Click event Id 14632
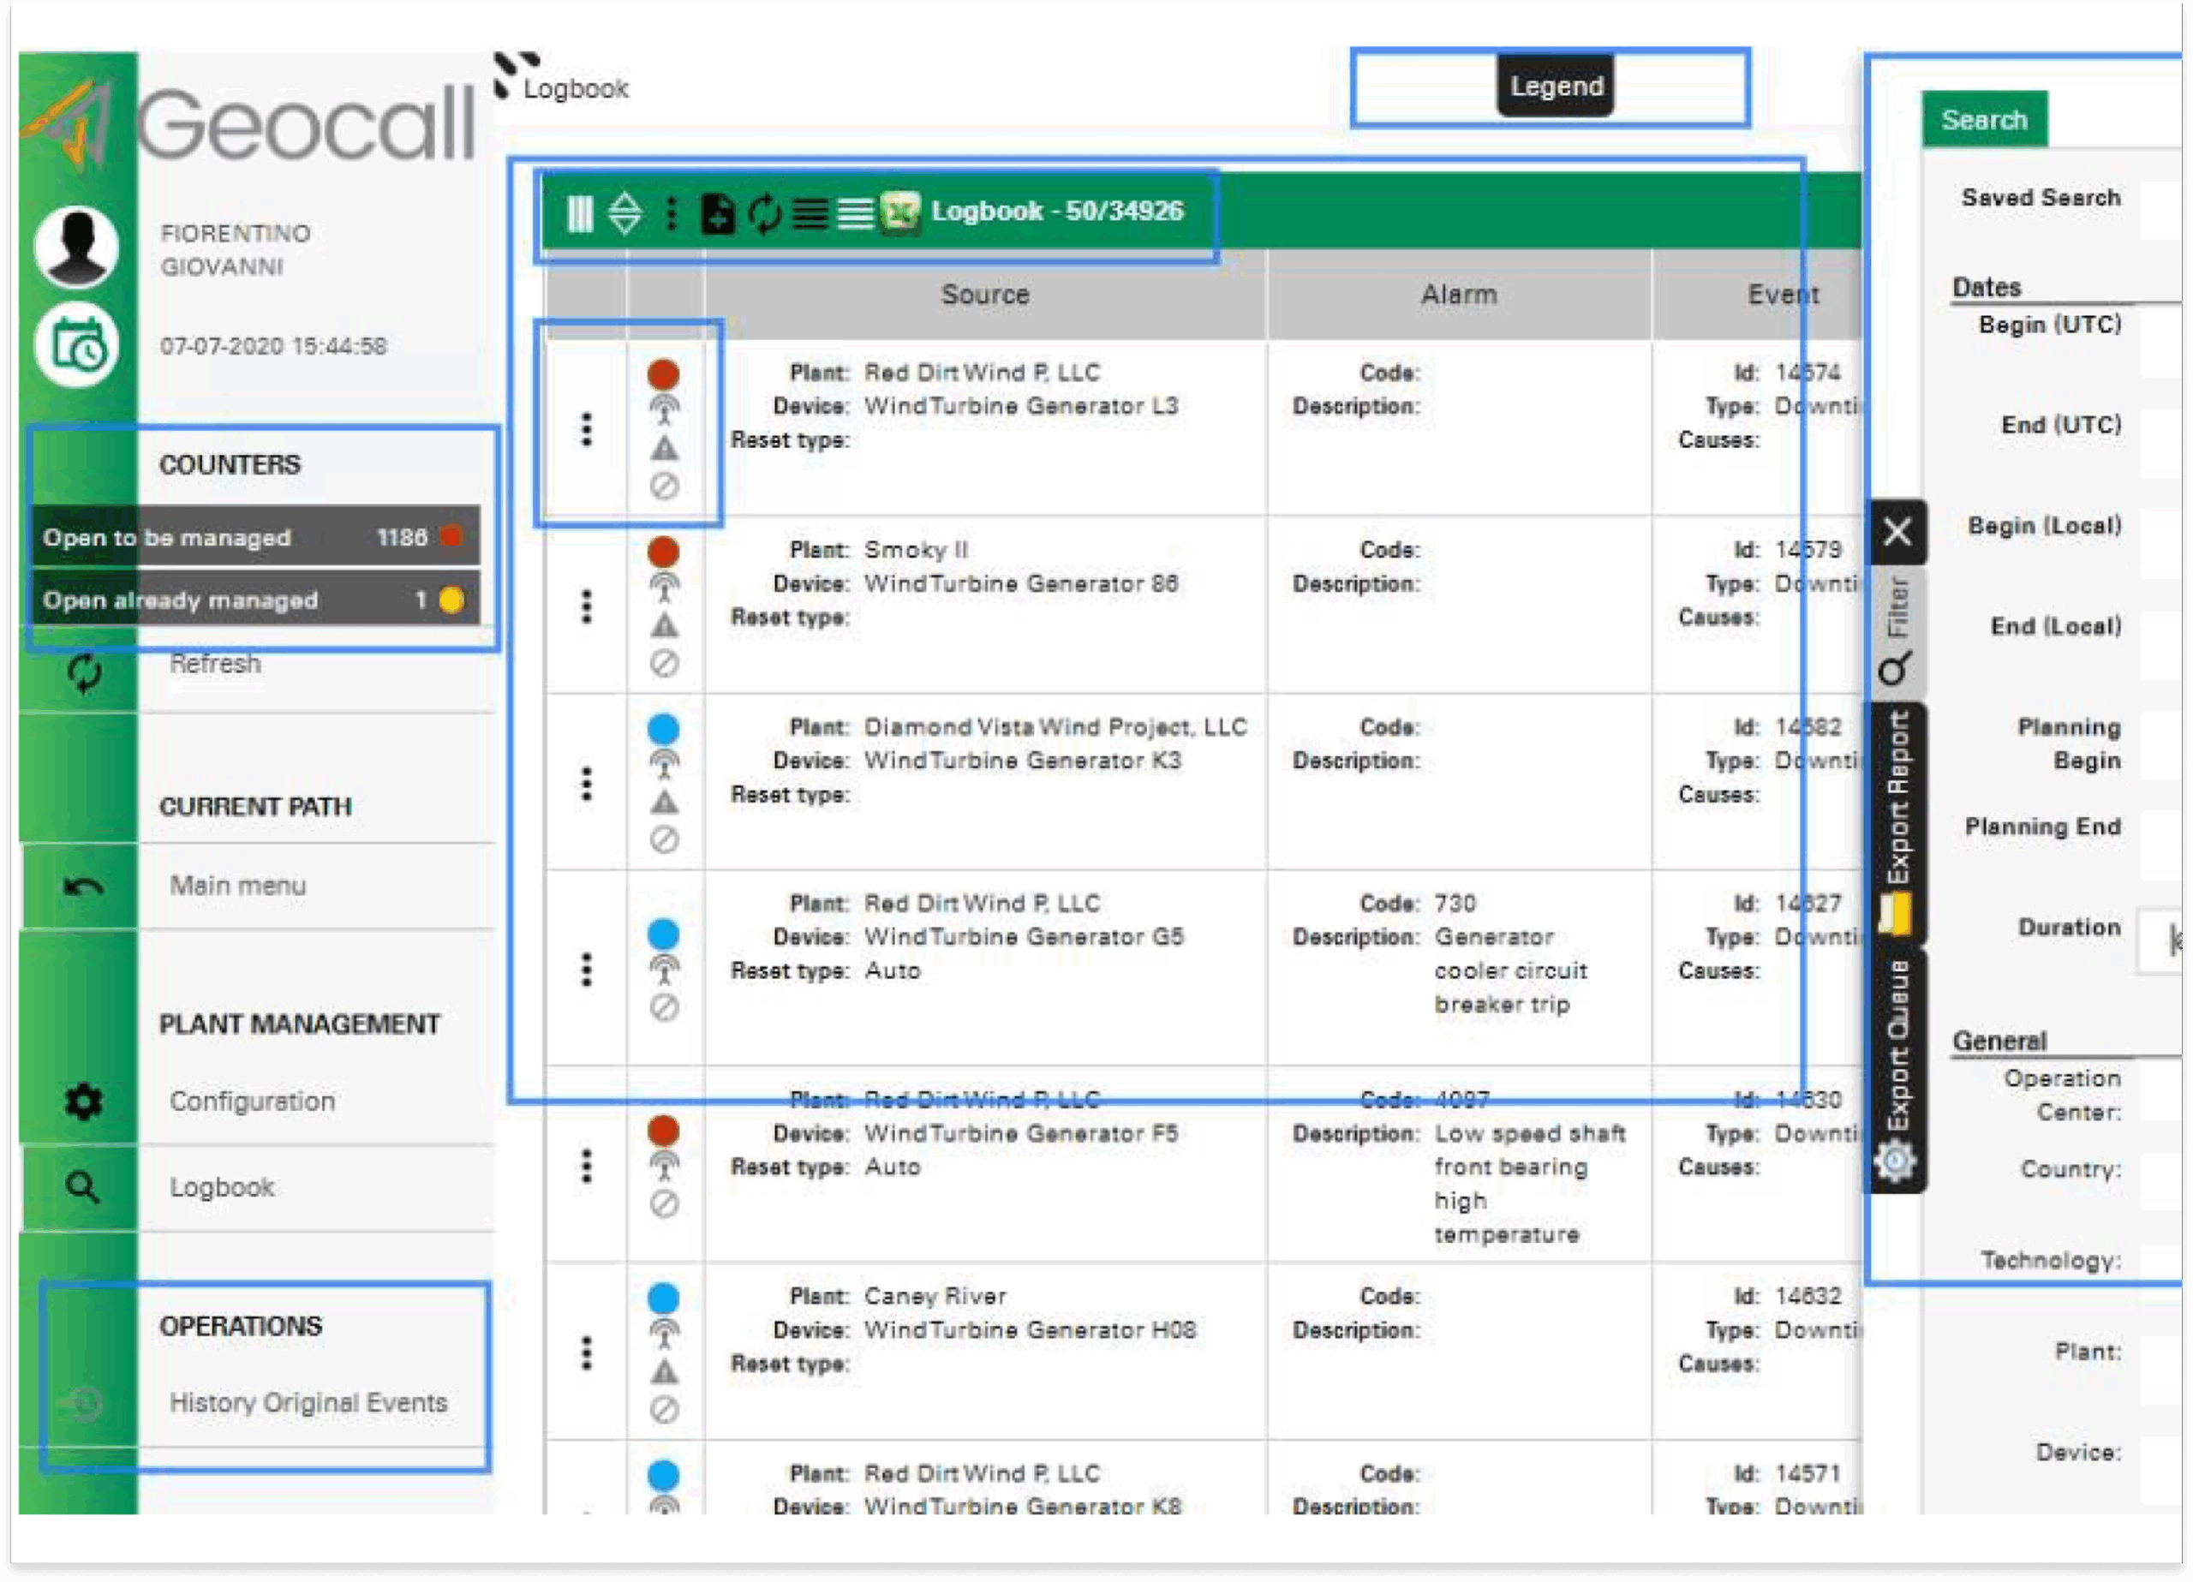The image size is (2193, 1582). coord(1808,1297)
